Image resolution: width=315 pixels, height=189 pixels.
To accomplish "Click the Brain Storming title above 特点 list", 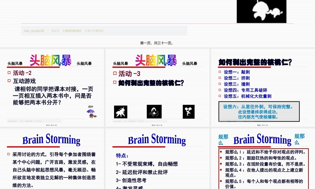I will pos(157,140).
